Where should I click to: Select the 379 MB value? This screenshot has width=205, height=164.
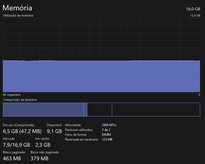click(40, 158)
